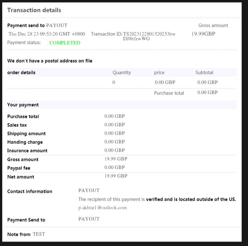Click the Contact information label
Viewport: 248px width, 246px height.
click(x=30, y=191)
